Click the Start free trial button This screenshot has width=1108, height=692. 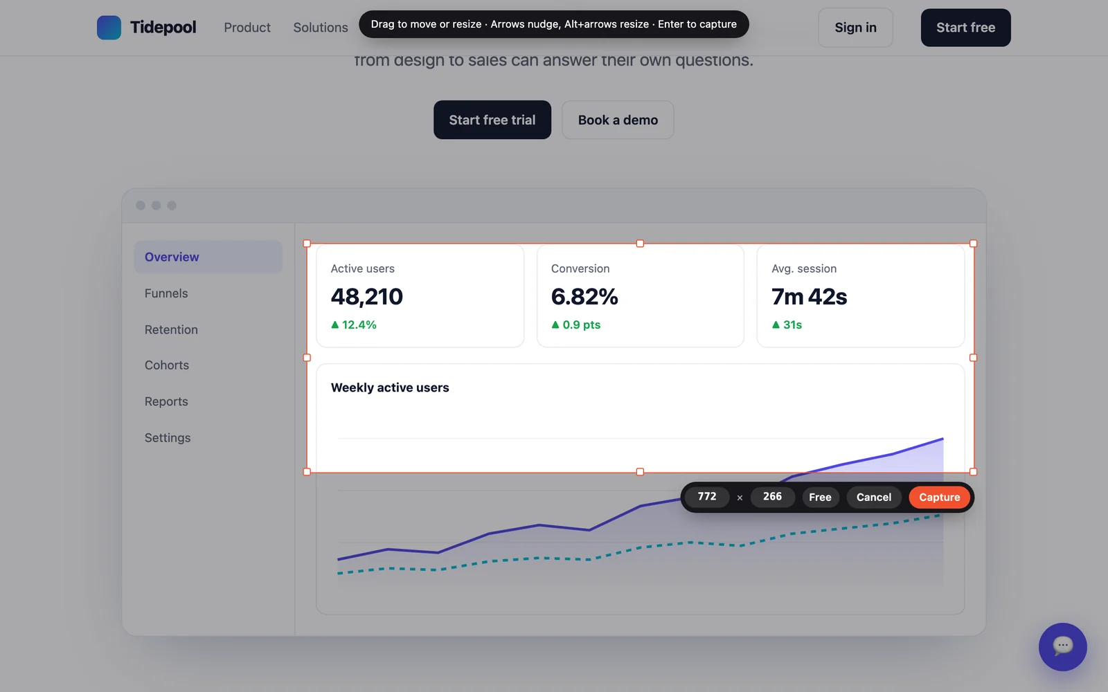492,120
